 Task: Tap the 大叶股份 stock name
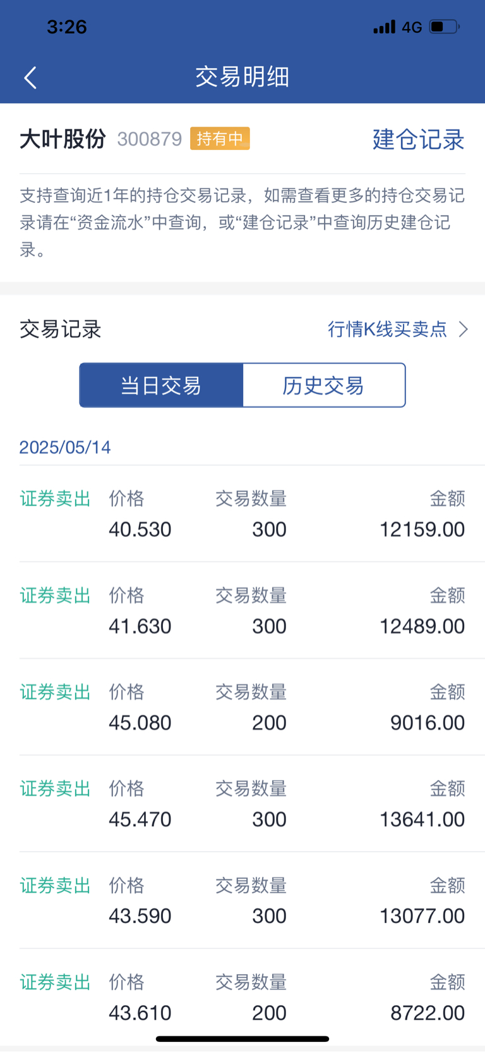[63, 139]
